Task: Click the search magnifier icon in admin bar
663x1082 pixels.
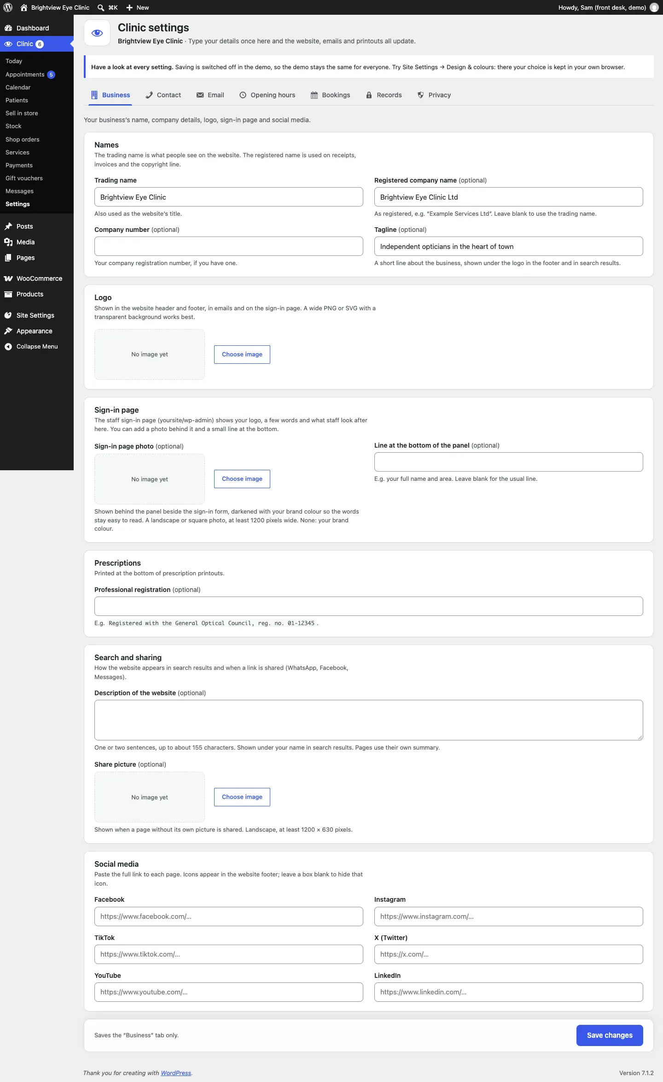Action: click(101, 7)
